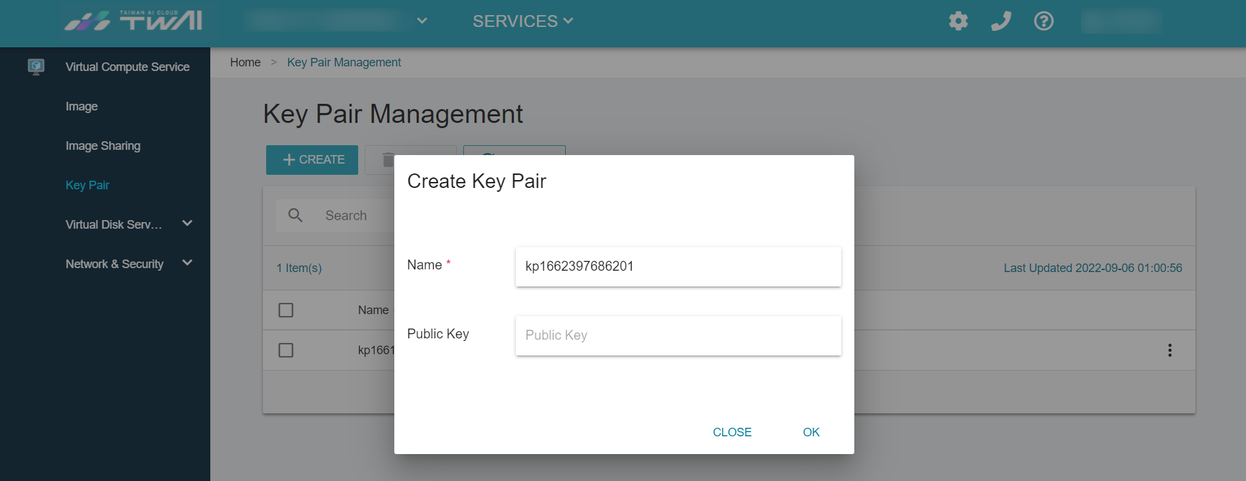
Task: Open the settings gear icon
Action: [x=958, y=21]
